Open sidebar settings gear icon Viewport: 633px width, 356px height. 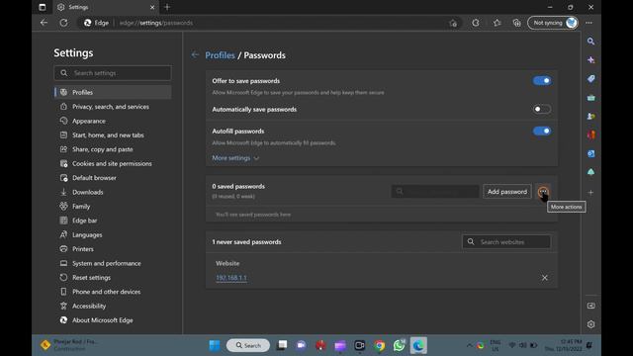click(591, 324)
